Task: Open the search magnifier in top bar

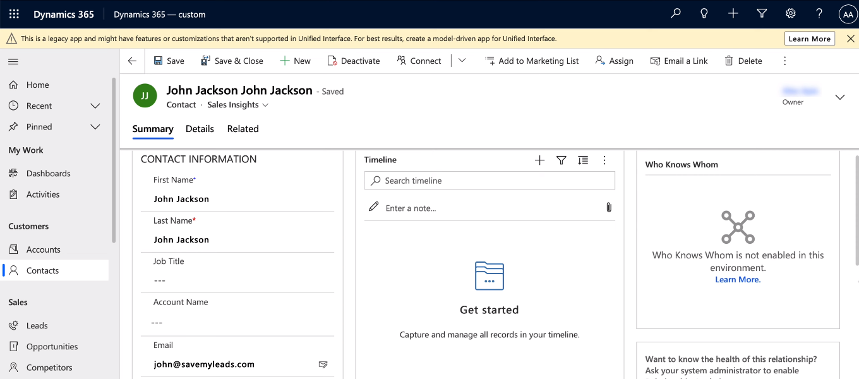Action: point(676,13)
